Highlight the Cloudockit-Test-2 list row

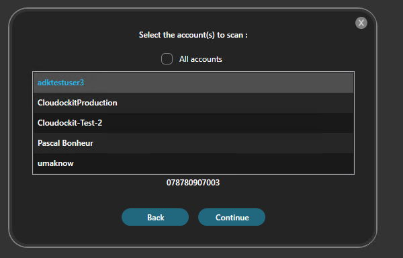click(193, 123)
